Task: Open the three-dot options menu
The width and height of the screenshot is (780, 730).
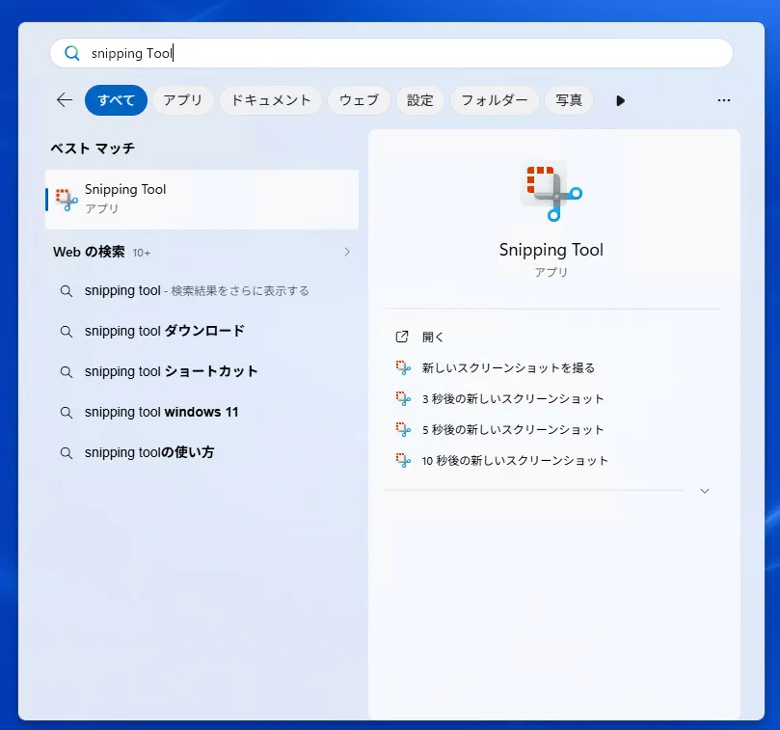Action: pyautogui.click(x=724, y=100)
